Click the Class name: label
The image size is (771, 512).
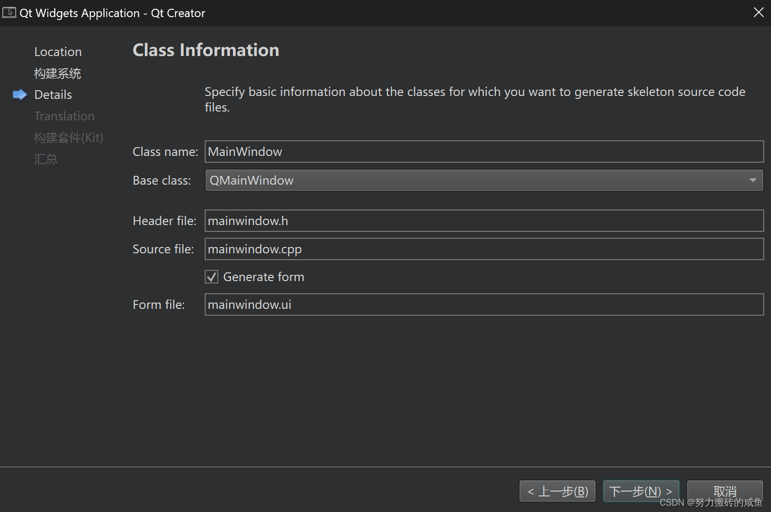[165, 152]
